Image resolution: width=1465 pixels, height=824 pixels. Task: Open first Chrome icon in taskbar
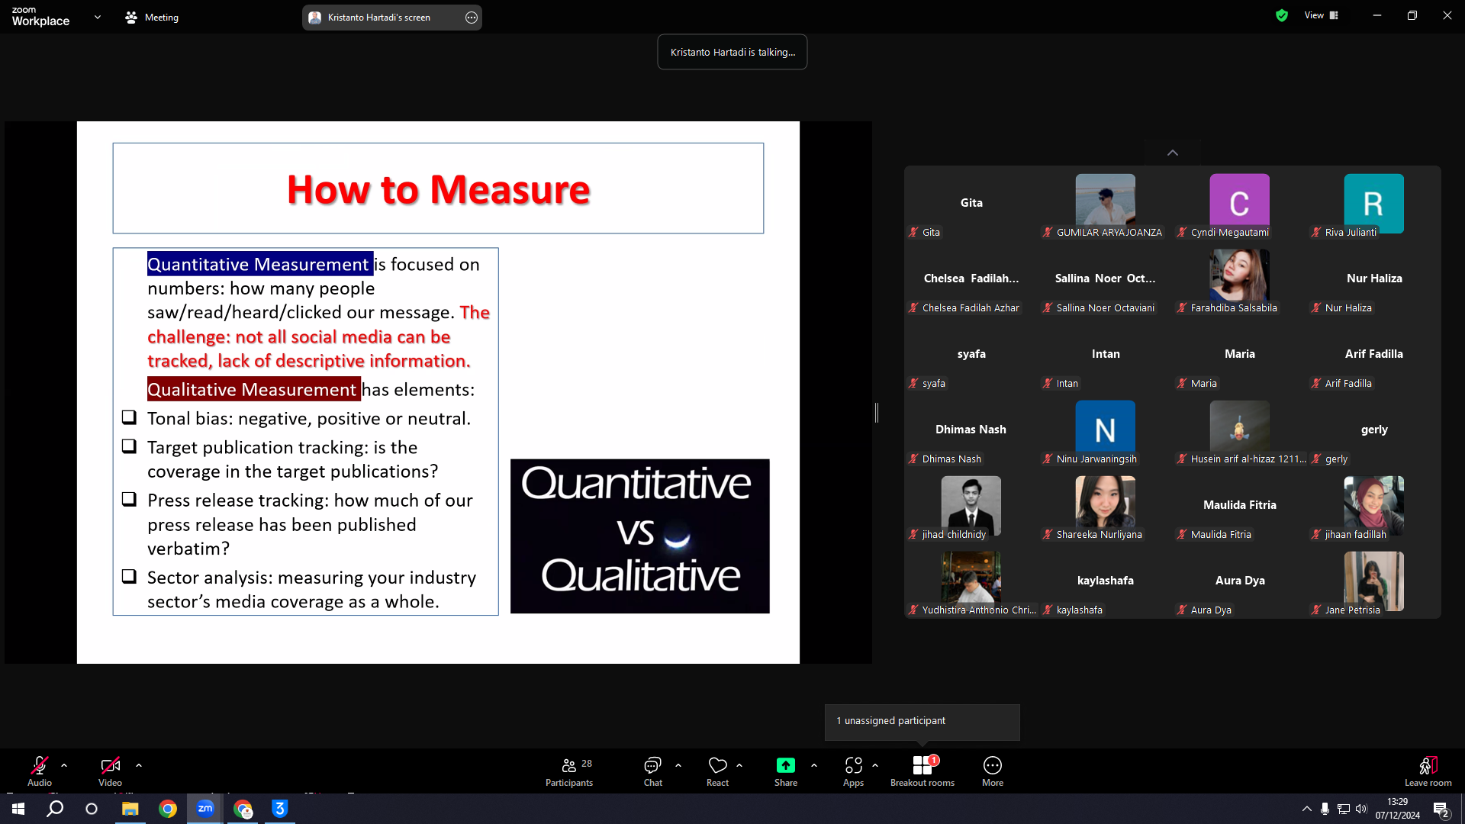point(168,809)
